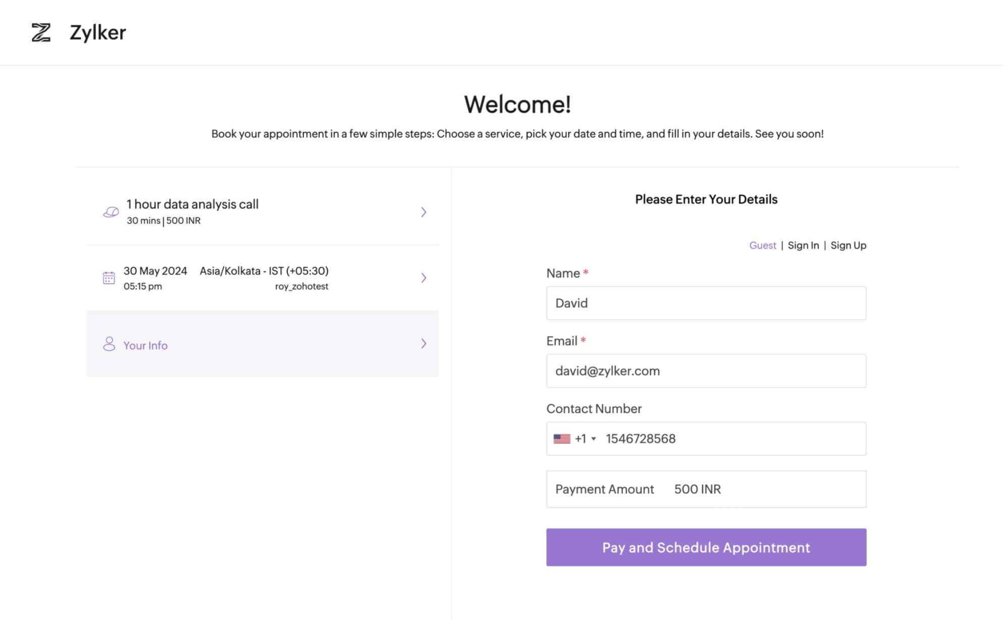Click the calendar icon next to 30 May 2024

pos(109,278)
